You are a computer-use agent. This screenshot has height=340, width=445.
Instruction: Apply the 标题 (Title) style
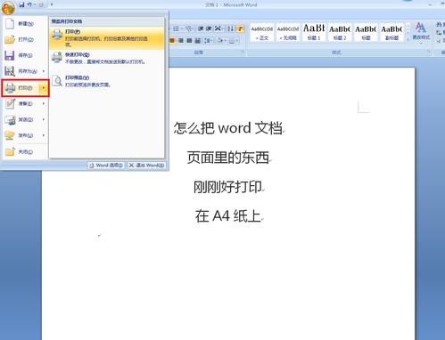tap(366, 32)
